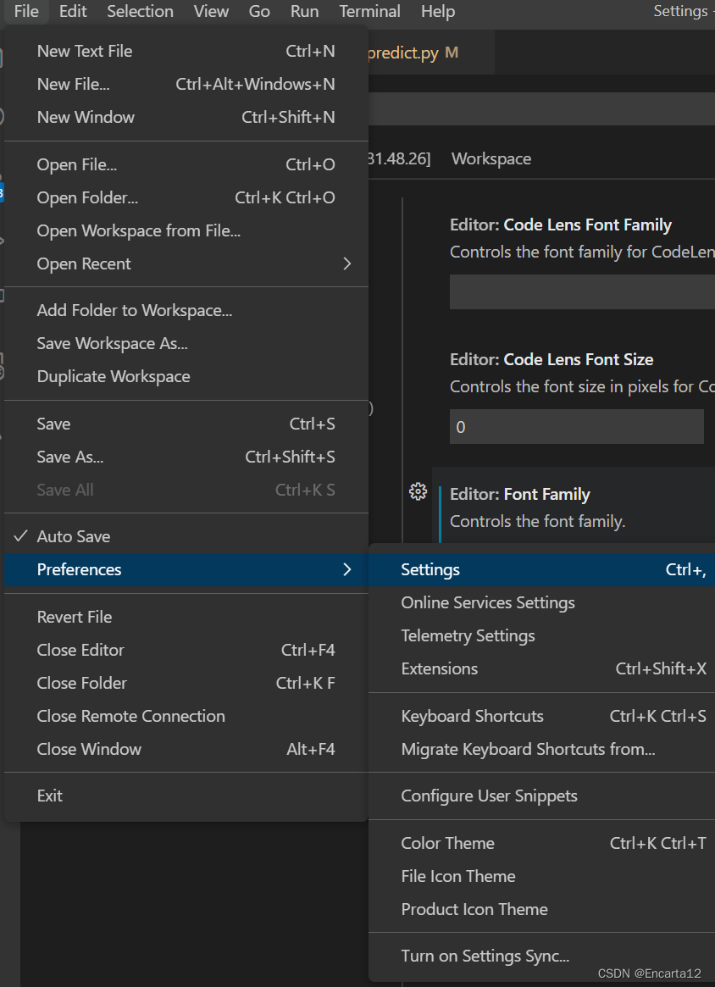Click the Preferences submenu arrow
Screen dimensions: 715x987
[346, 569]
